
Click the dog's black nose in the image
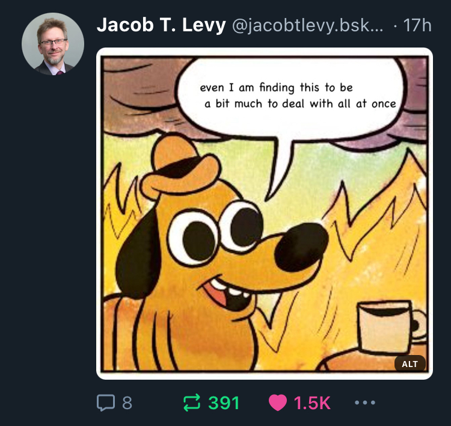click(301, 247)
